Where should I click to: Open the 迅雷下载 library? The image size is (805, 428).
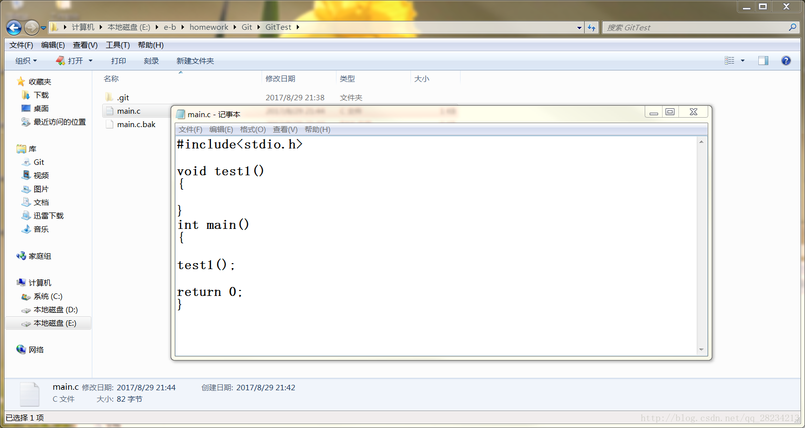49,215
